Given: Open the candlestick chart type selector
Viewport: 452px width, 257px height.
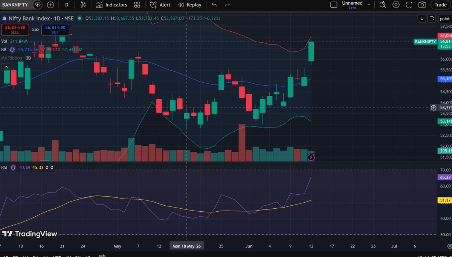Looking at the screenshot, I should pos(84,5).
